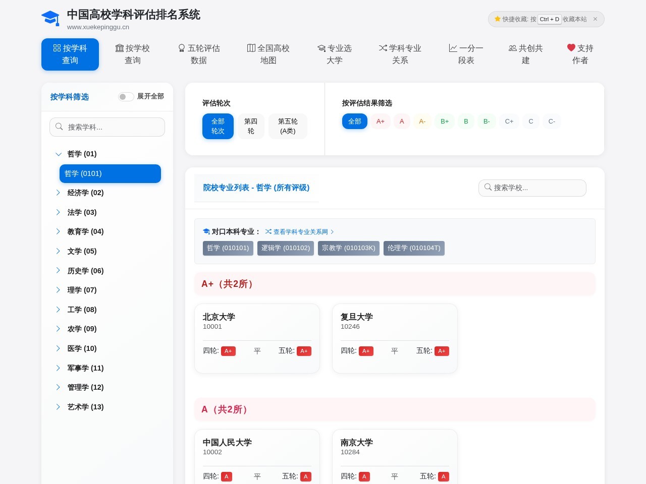Click the magnifier icon in school search
The image size is (646, 484).
(x=488, y=187)
